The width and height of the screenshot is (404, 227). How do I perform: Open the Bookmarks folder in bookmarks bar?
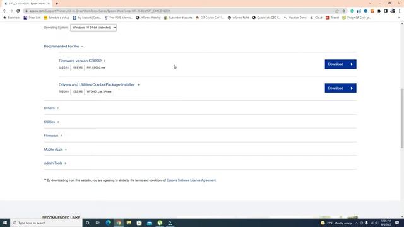tap(11, 18)
